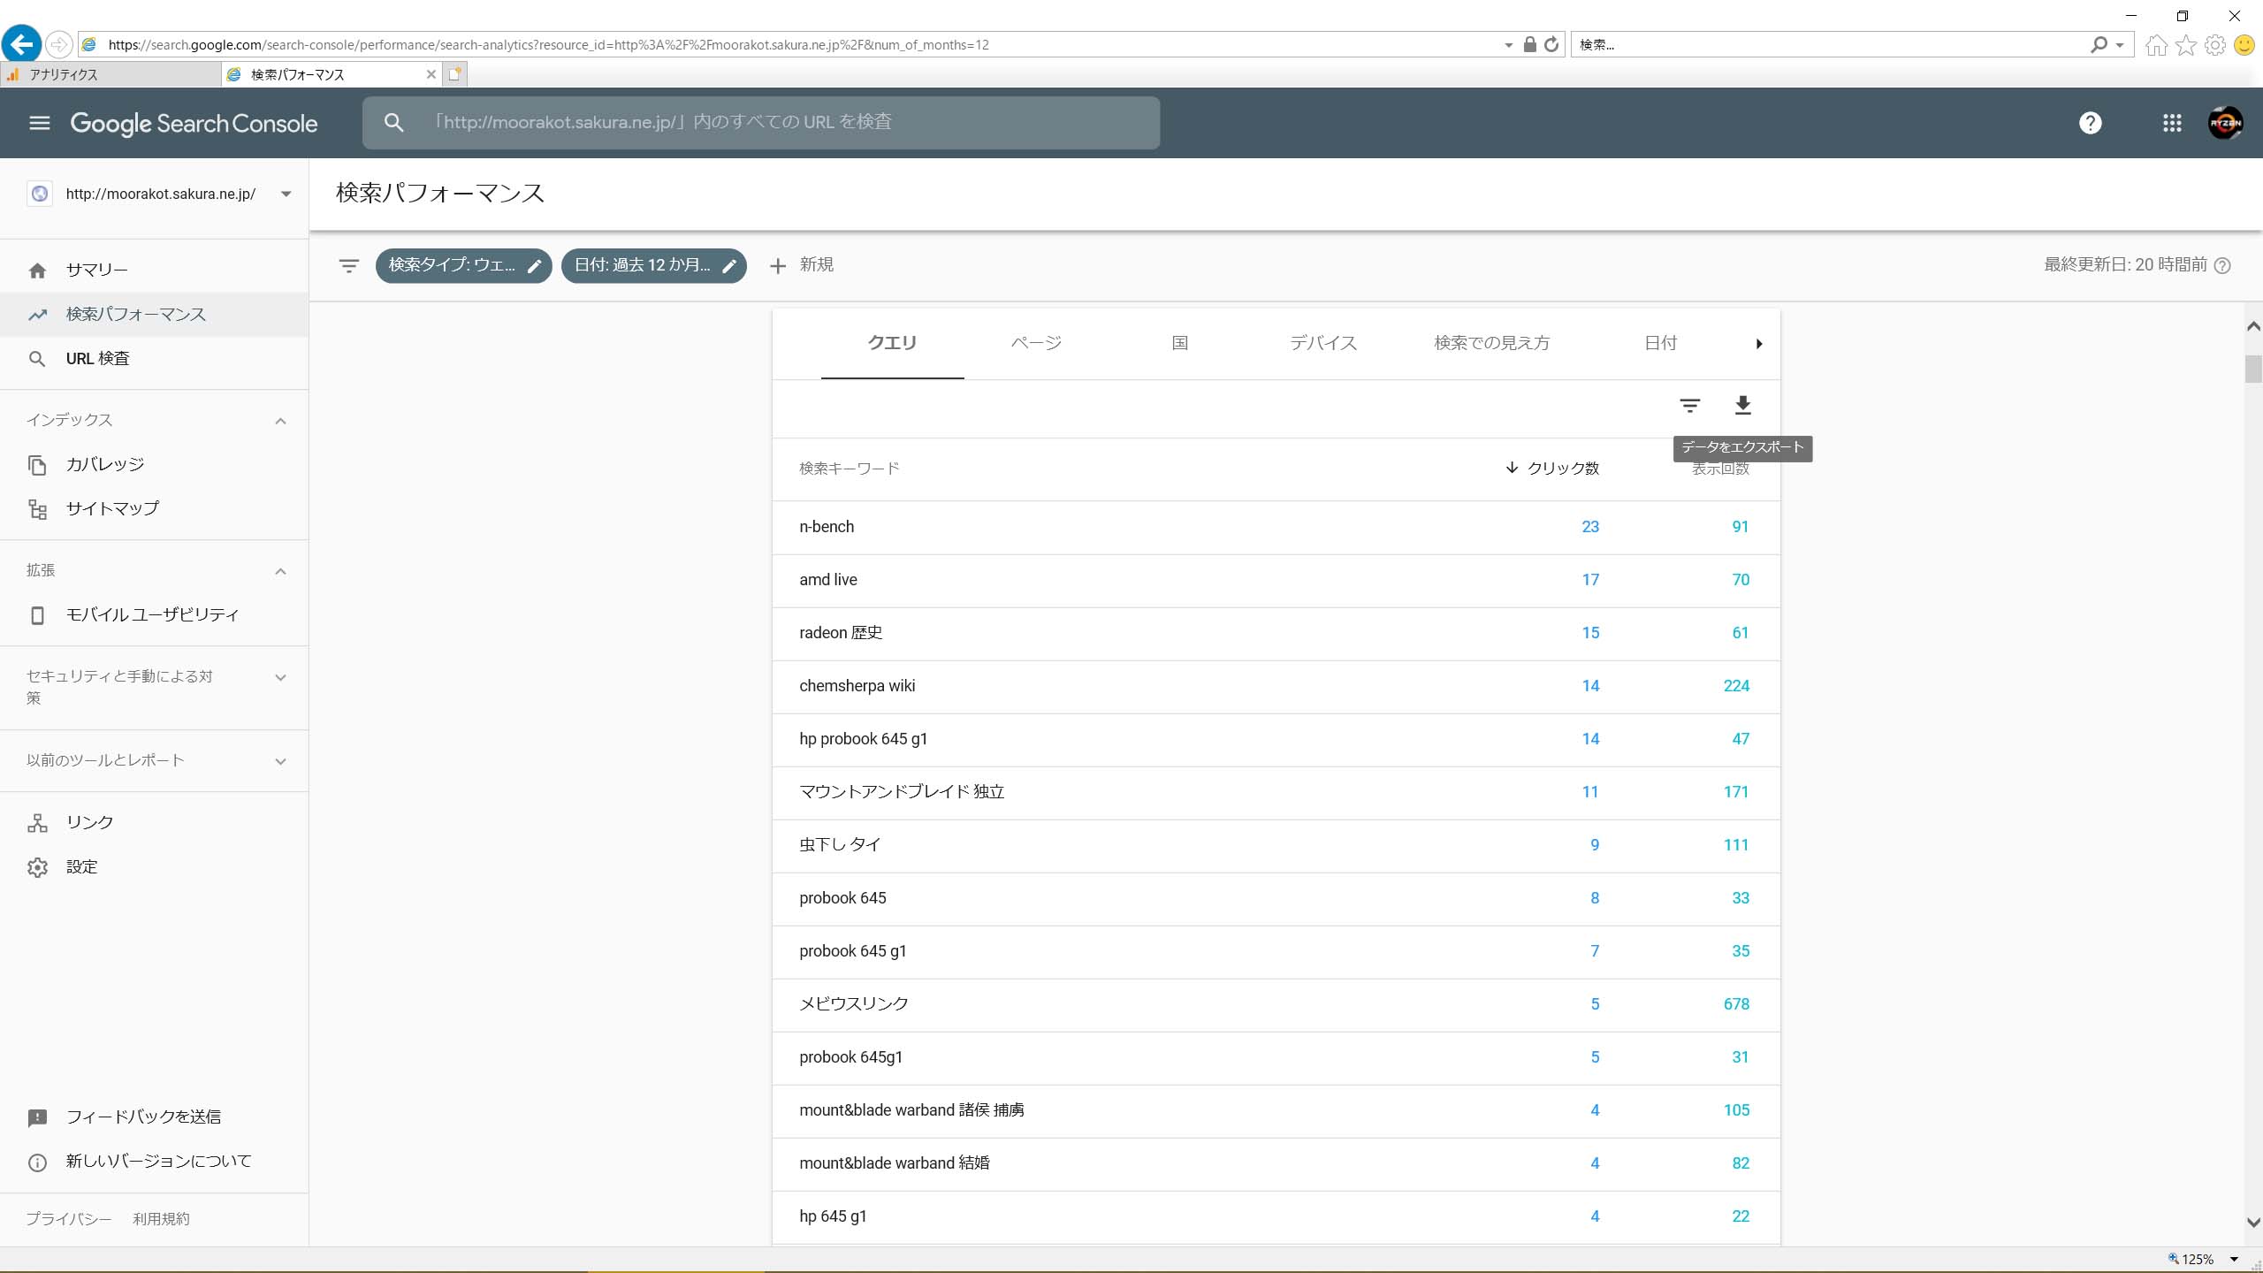Collapse the 拡張 section
This screenshot has width=2263, height=1273.
[x=280, y=571]
